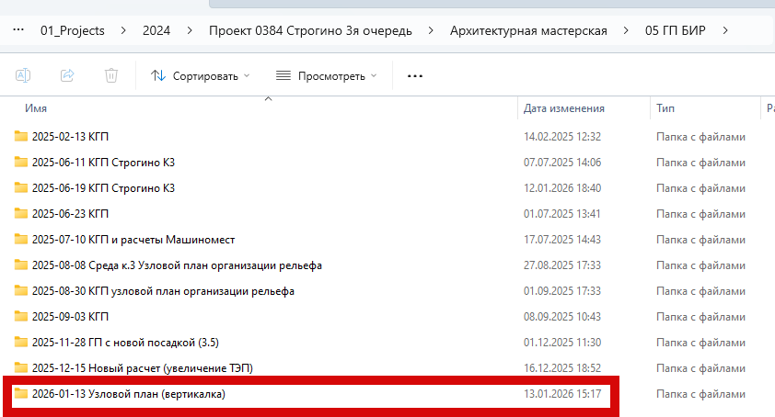Click date 01.12.2025 11:30
This screenshot has width=775, height=417.
[x=562, y=343]
